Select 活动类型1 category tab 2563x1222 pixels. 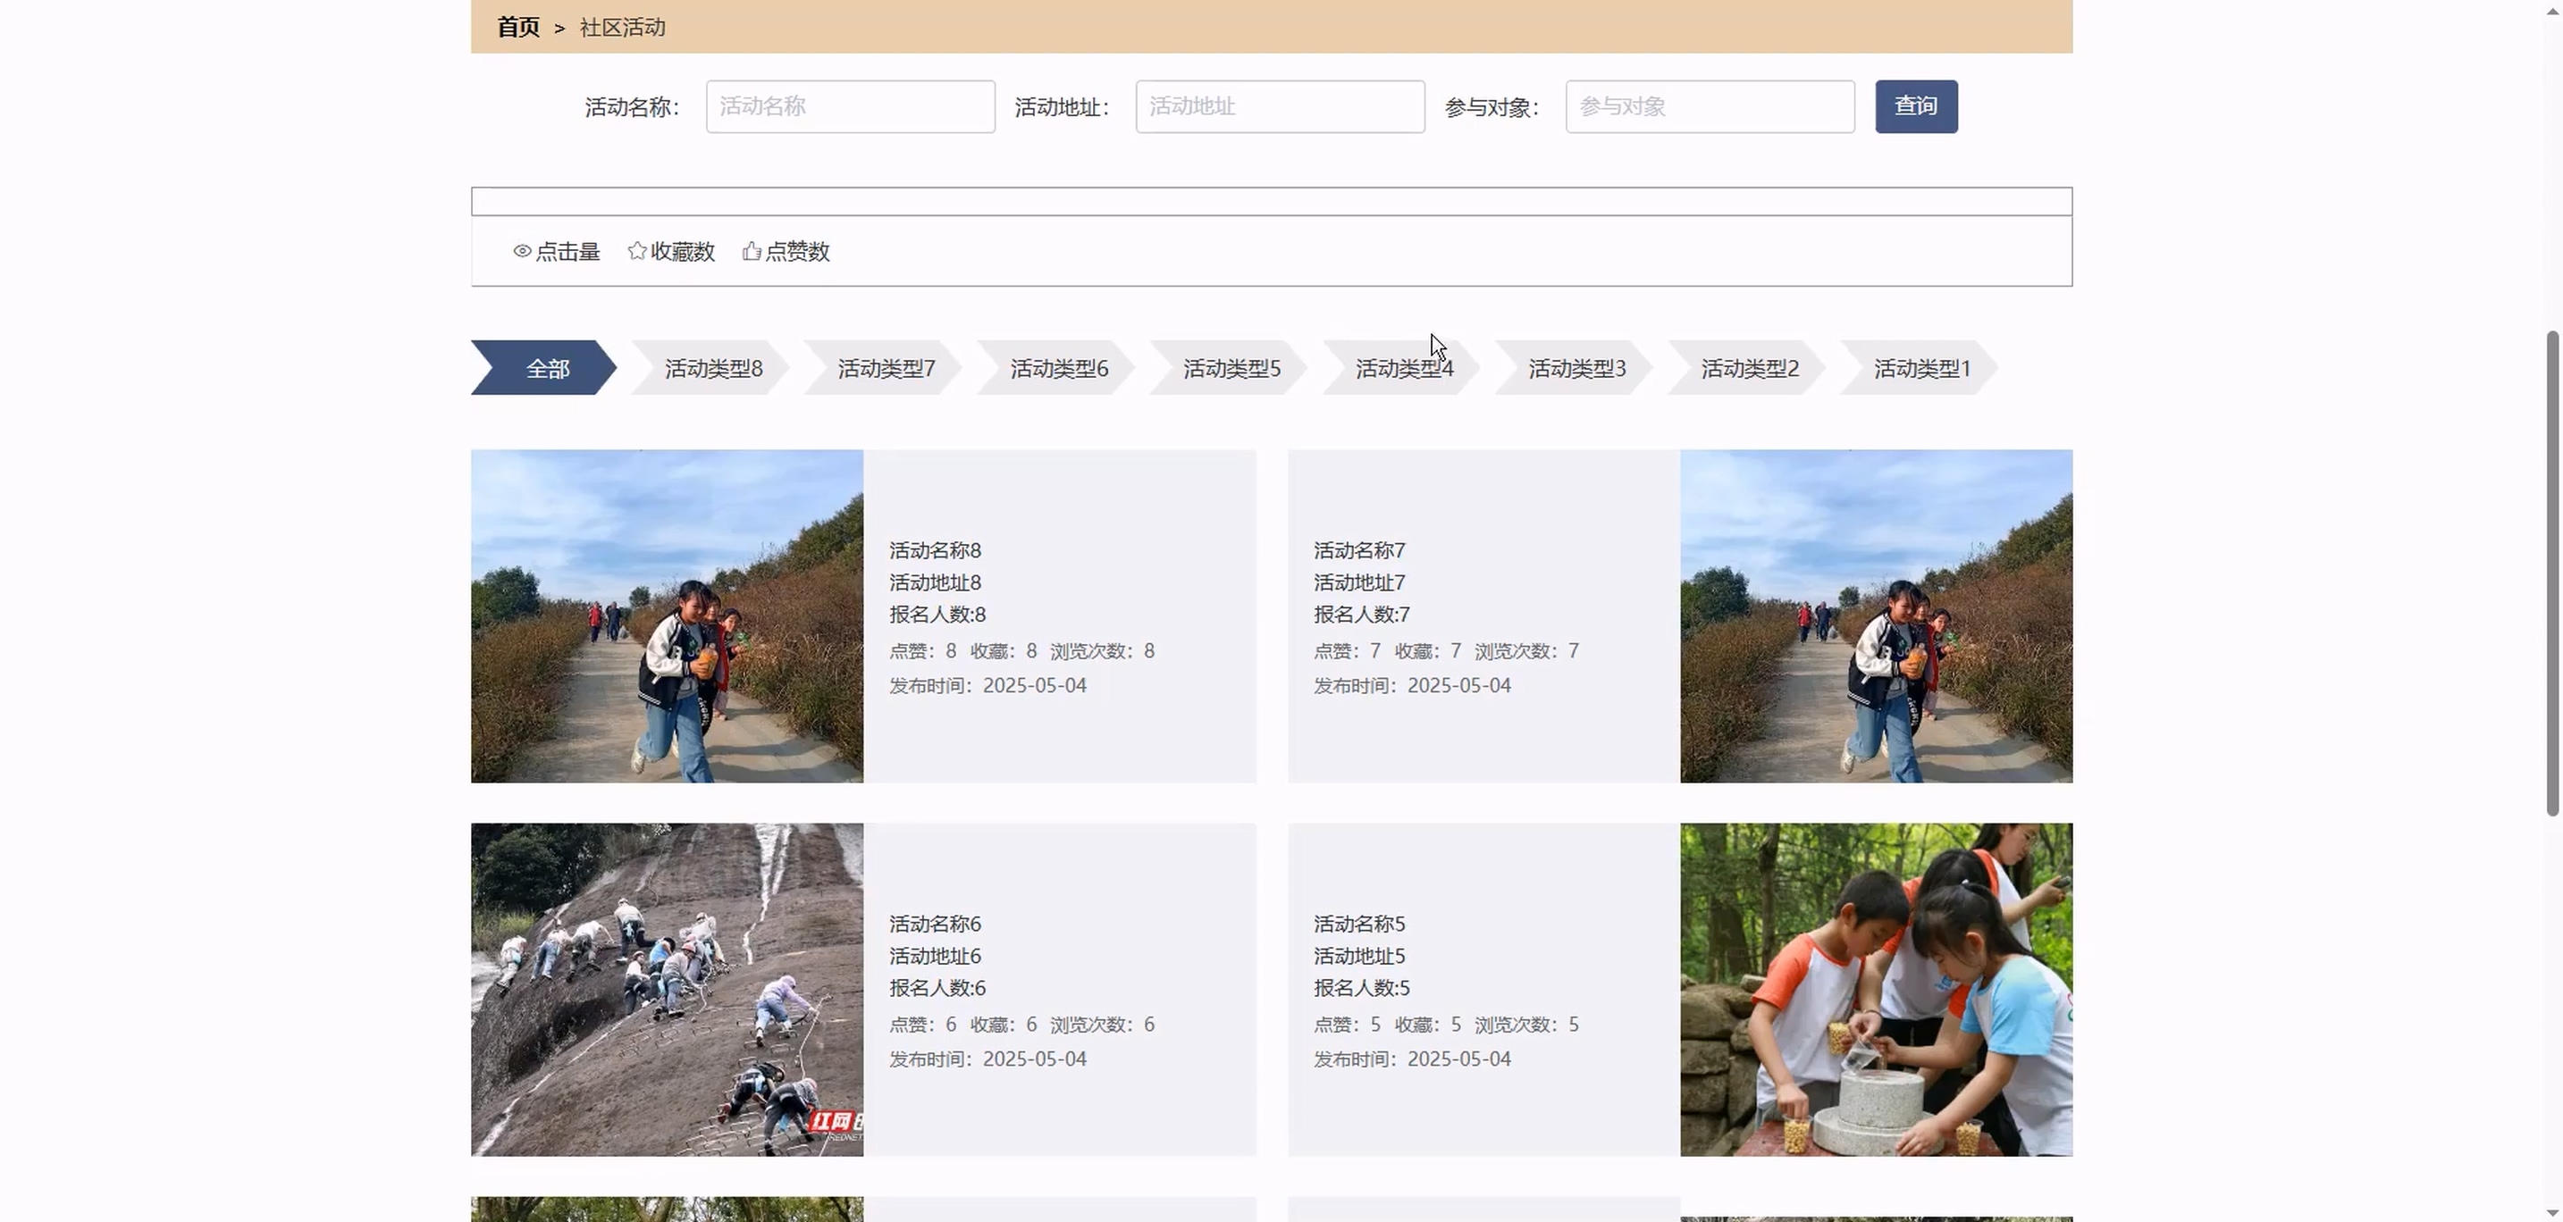coord(1921,369)
